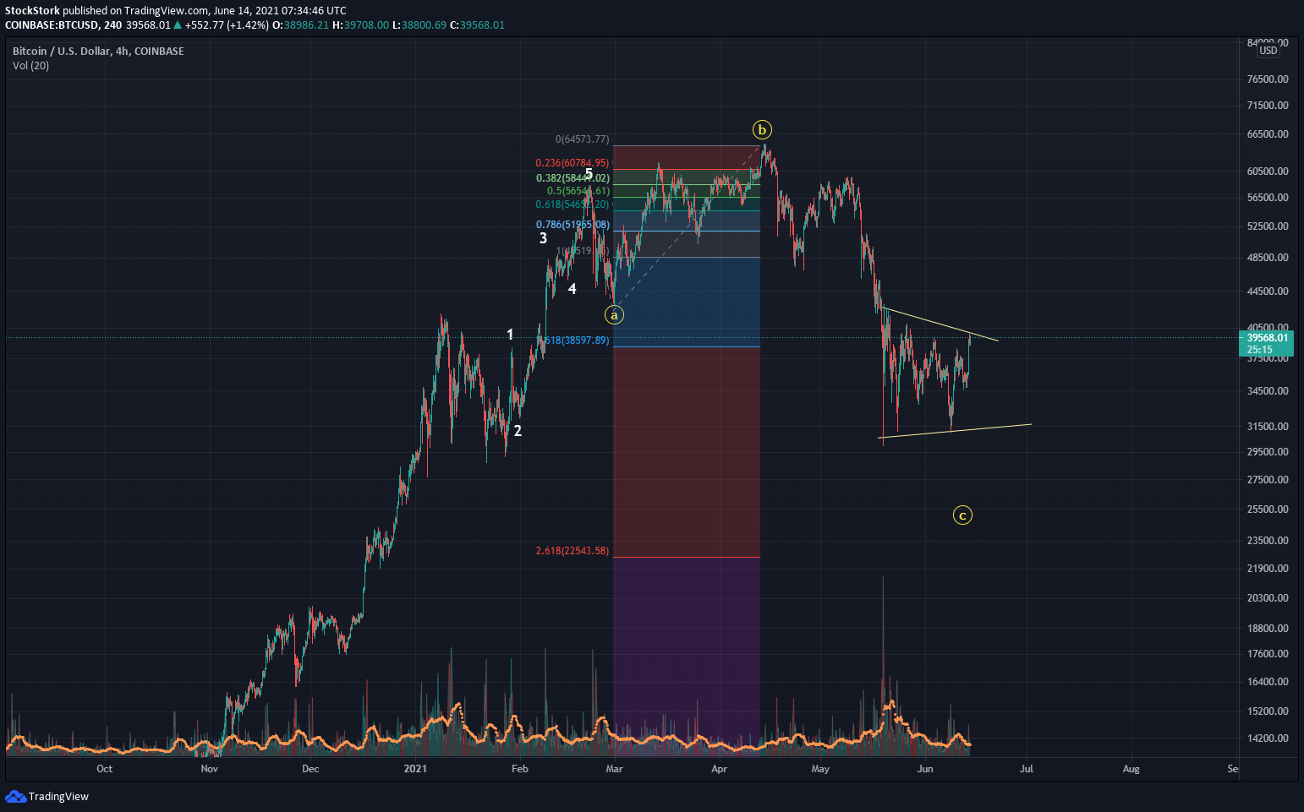Click the "Feb" time axis label
This screenshot has height=812, width=1304.
pos(520,769)
